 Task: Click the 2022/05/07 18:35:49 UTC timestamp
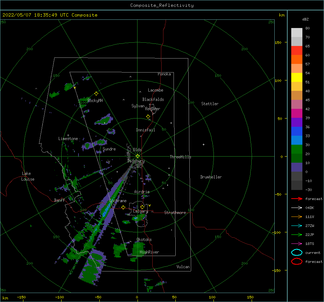tap(36, 15)
